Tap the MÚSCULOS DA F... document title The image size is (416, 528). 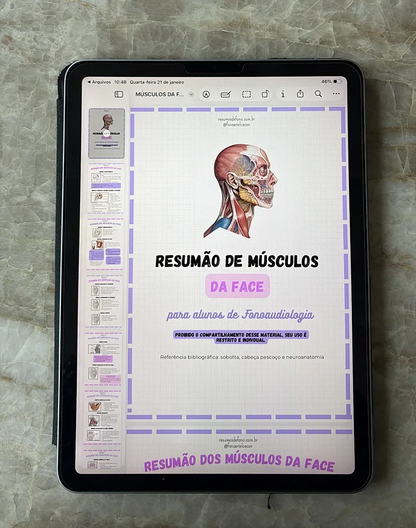(159, 94)
